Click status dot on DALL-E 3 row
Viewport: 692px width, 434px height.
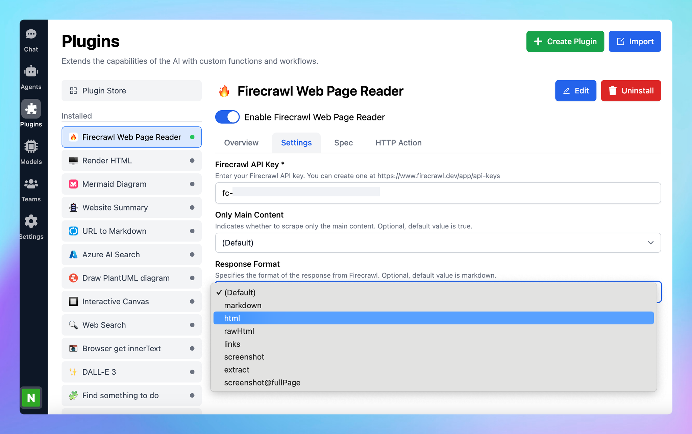tap(192, 372)
